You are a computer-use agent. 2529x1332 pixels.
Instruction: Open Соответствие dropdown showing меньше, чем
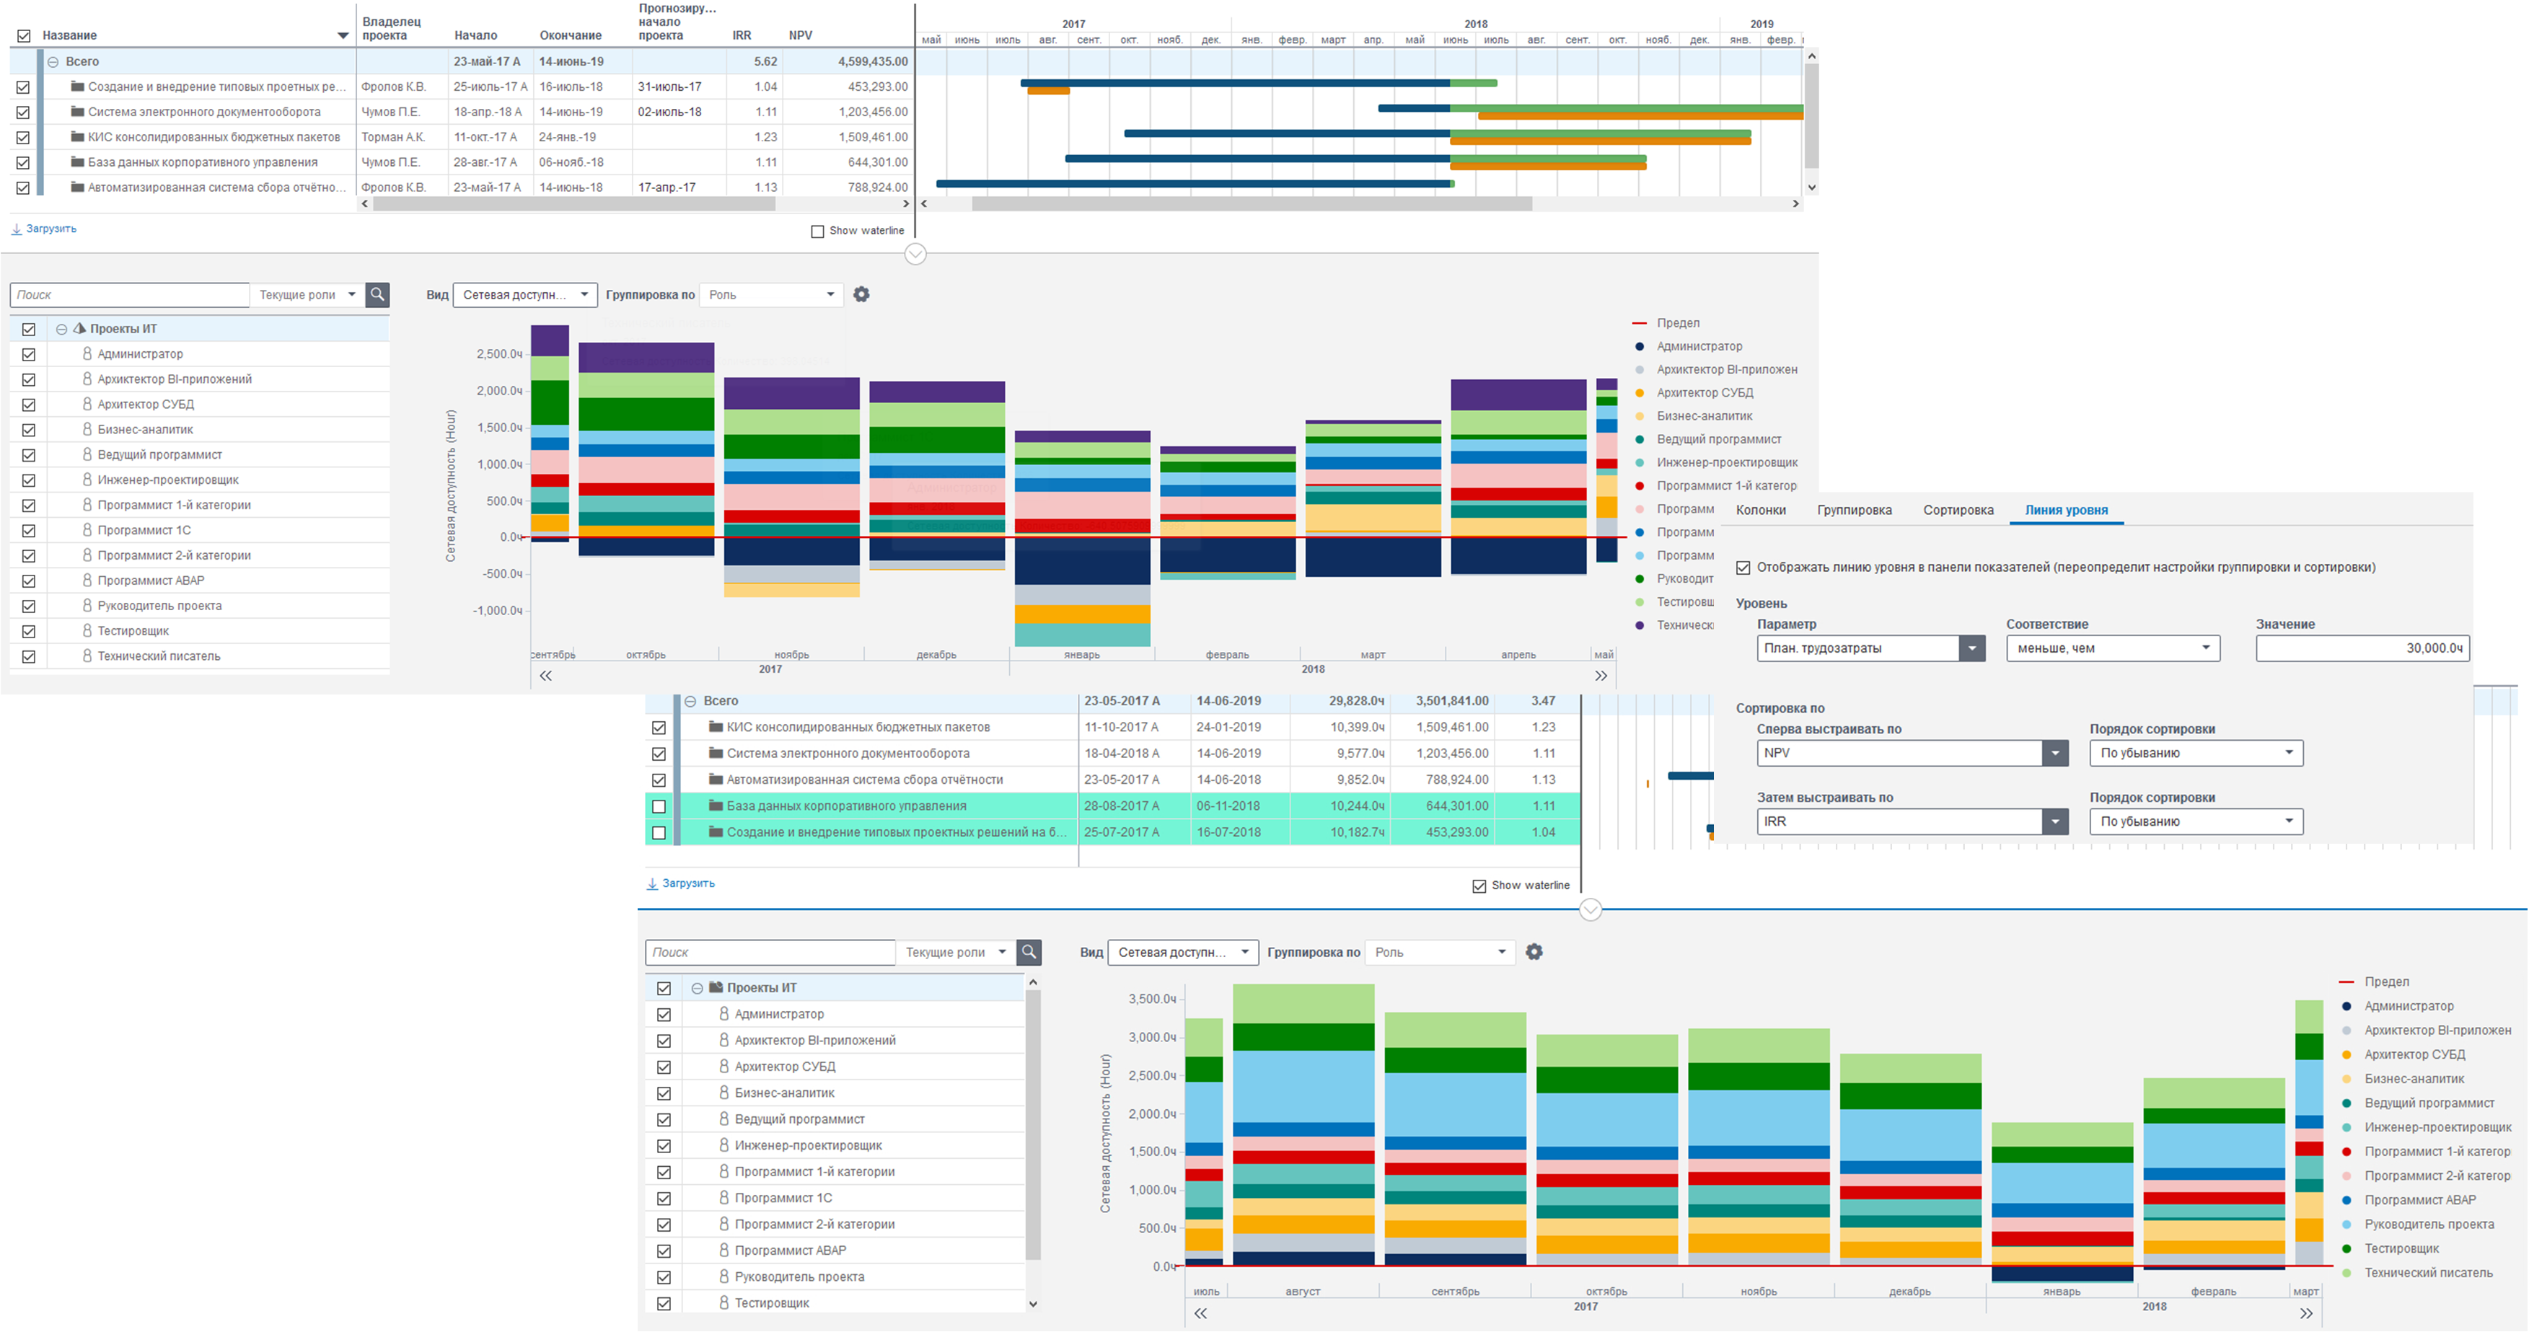point(2112,649)
